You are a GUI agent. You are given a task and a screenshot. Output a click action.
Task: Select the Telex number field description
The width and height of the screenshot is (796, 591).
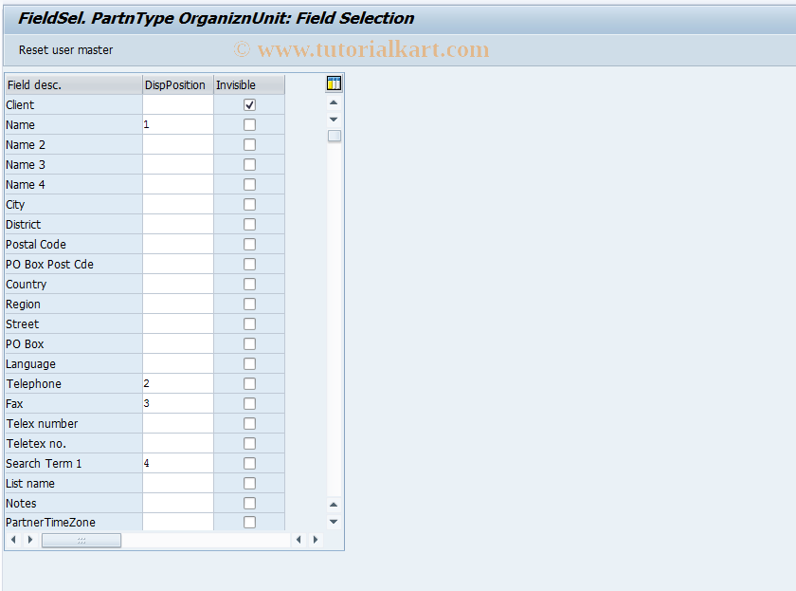click(74, 423)
